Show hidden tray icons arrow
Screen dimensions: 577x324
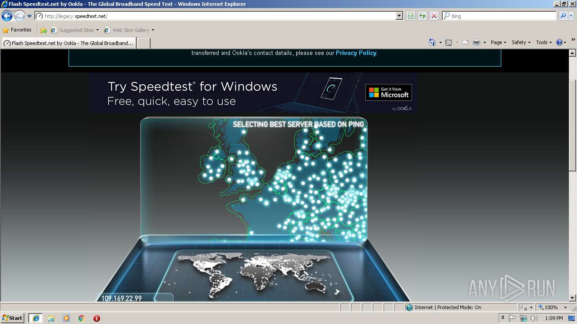tap(503, 318)
